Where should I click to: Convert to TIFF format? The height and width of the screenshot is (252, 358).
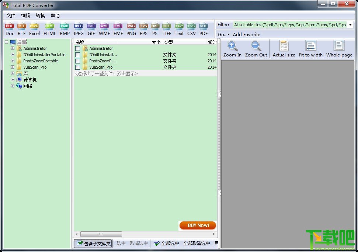coord(167,30)
